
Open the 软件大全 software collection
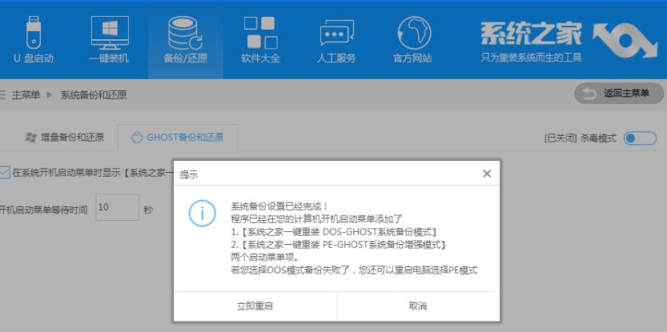[260, 40]
